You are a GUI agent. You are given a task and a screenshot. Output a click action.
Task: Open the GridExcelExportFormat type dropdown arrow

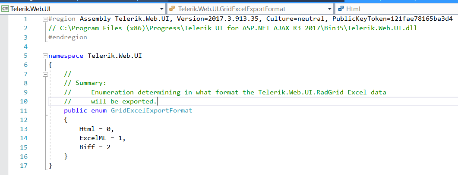click(330, 9)
